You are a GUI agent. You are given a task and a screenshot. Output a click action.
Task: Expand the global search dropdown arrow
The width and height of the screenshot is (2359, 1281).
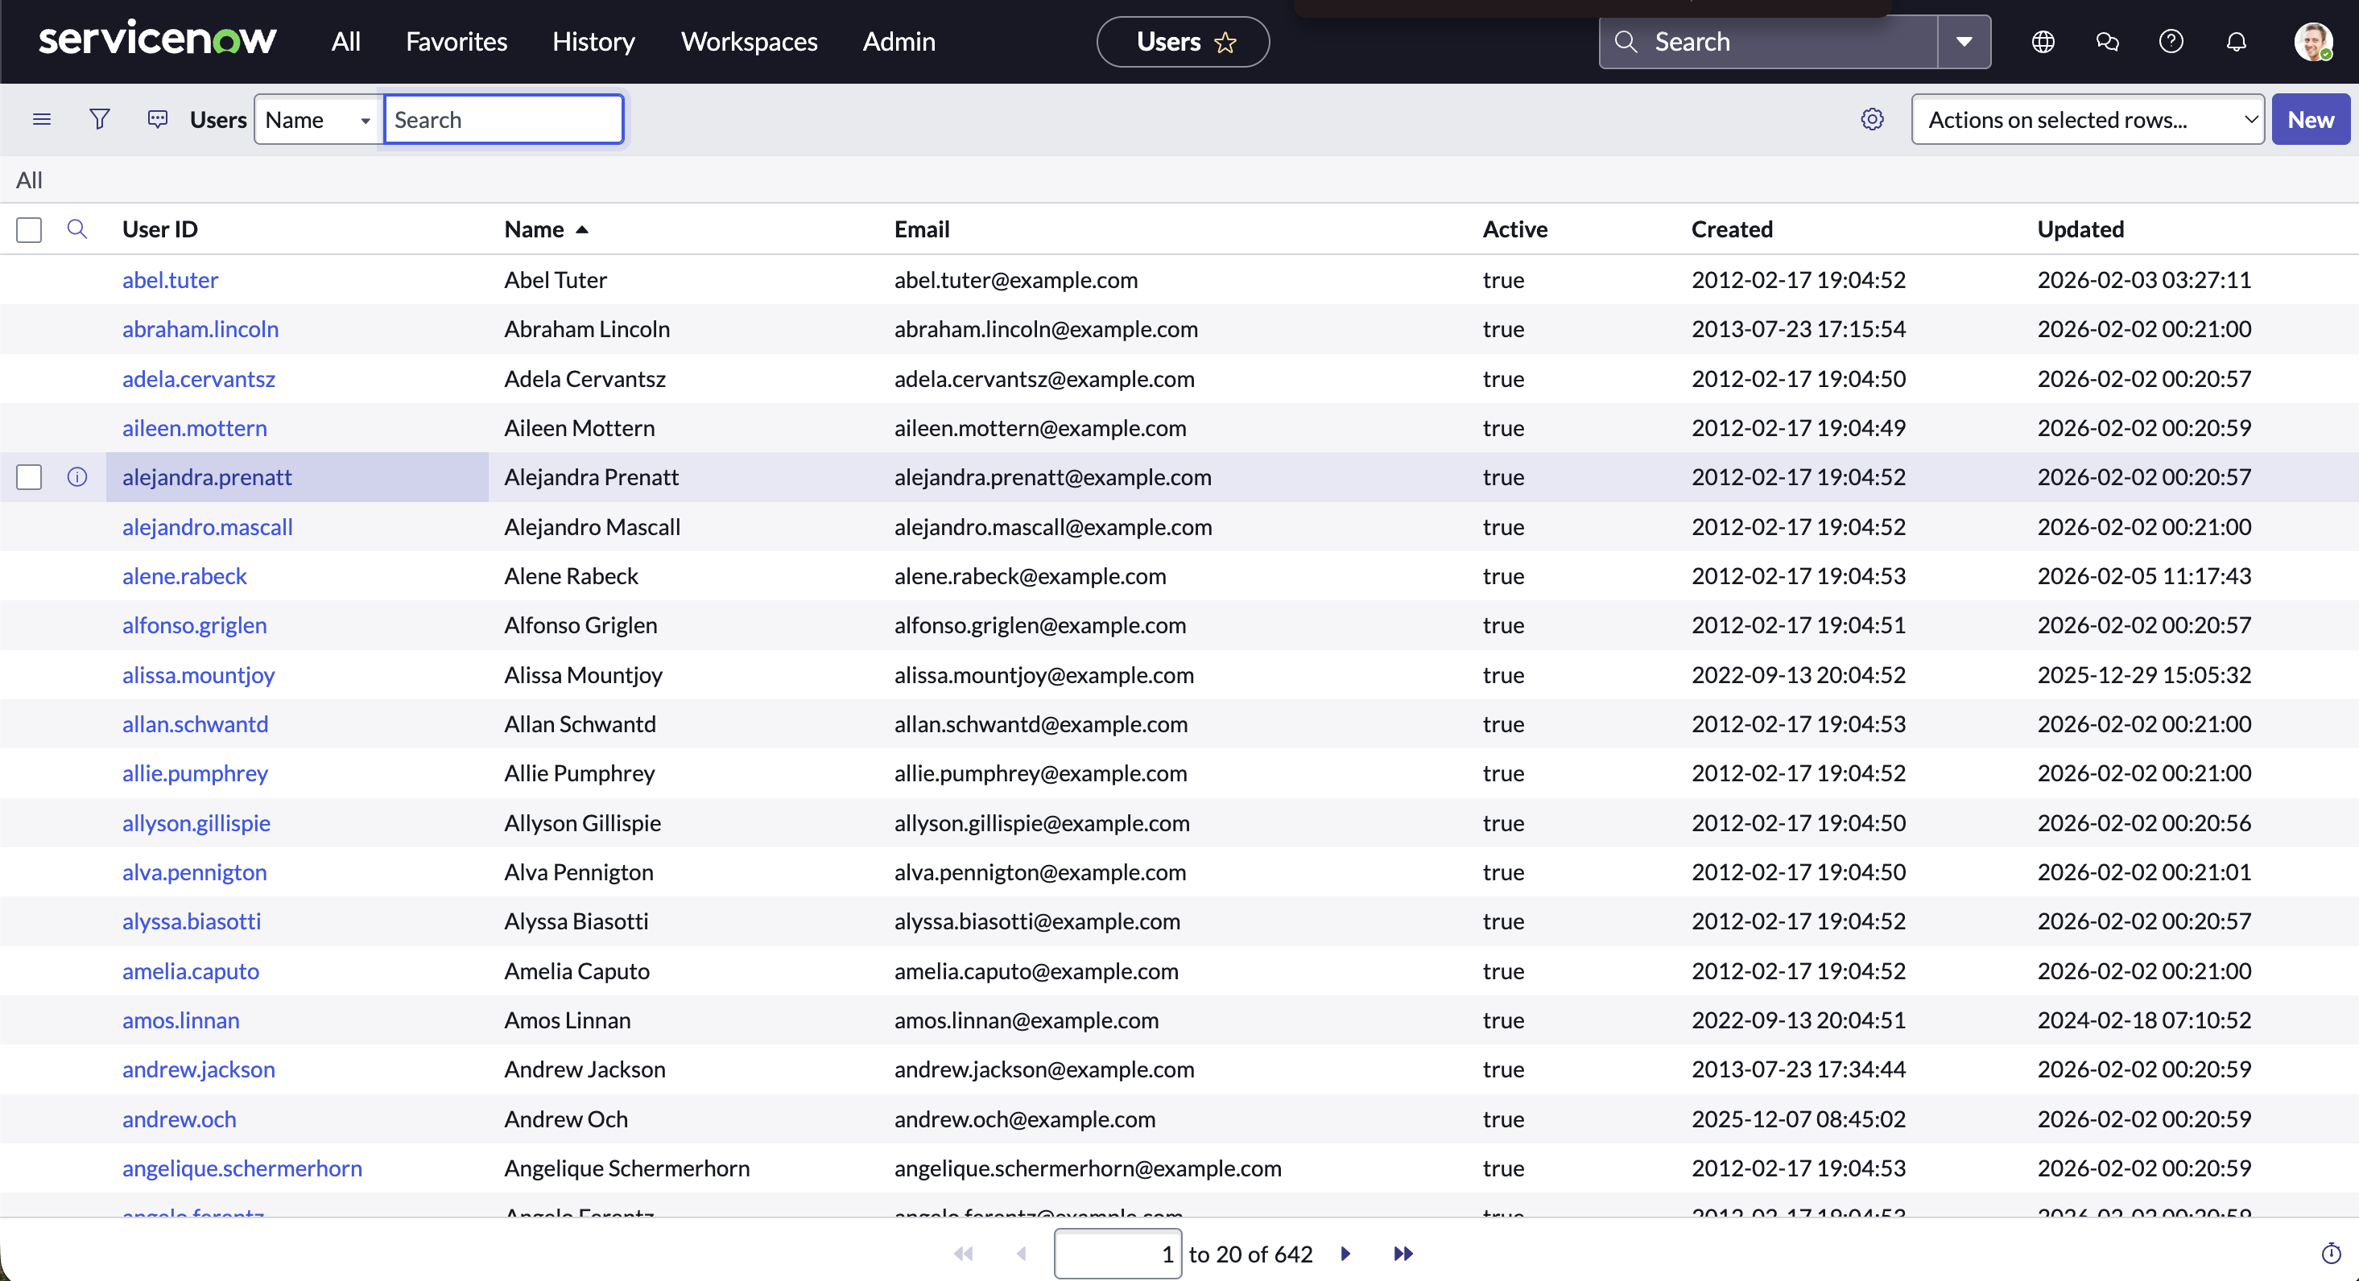[x=1964, y=41]
